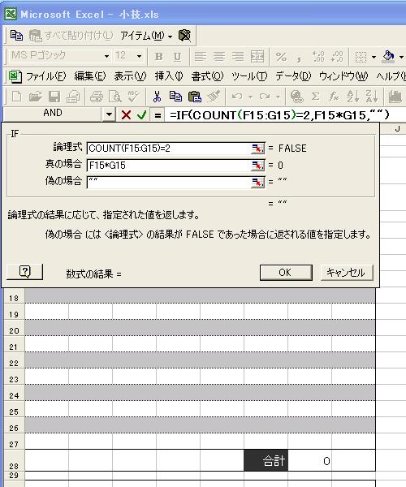
Task: Click the OK button
Action: click(286, 273)
